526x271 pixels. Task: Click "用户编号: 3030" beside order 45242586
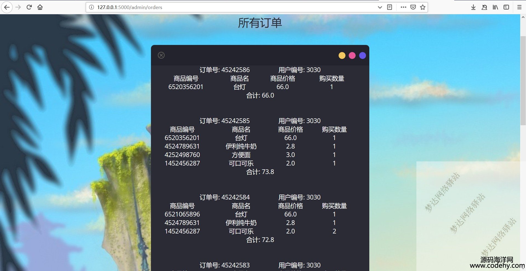coord(299,70)
